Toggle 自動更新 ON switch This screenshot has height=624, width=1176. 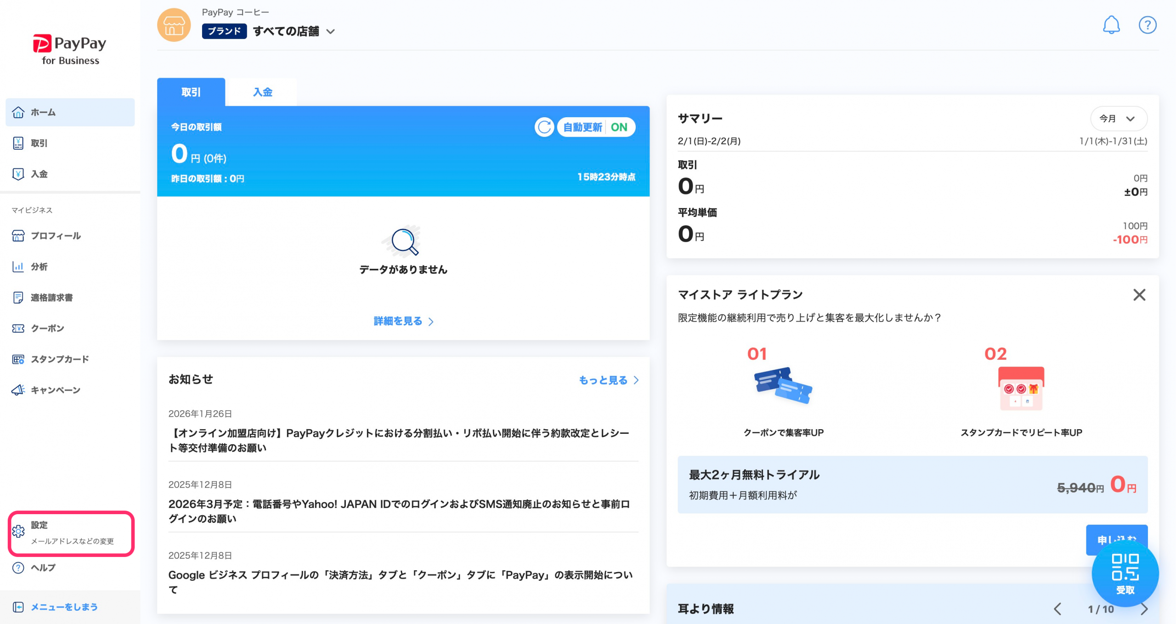click(596, 127)
